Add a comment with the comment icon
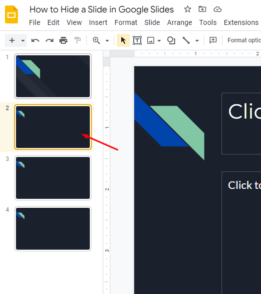 pos(213,40)
